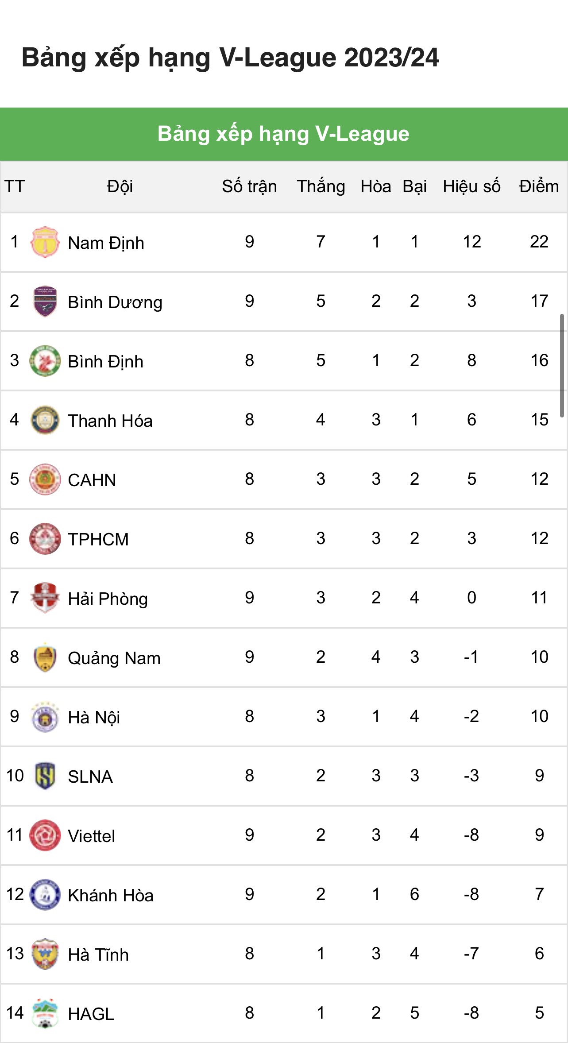Click the Bình Định team logo

pos(45,361)
